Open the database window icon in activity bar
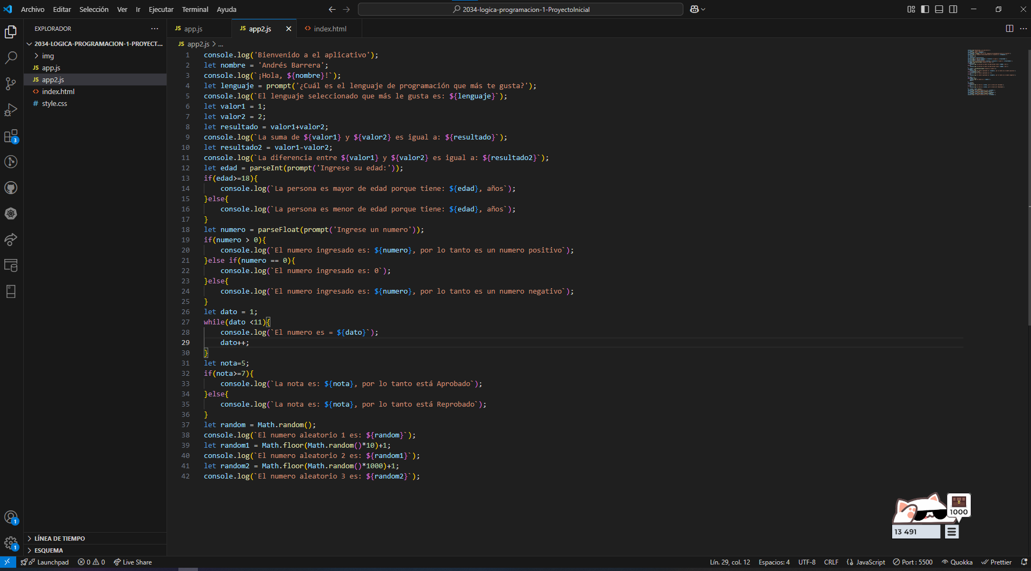This screenshot has width=1031, height=571. [x=11, y=265]
